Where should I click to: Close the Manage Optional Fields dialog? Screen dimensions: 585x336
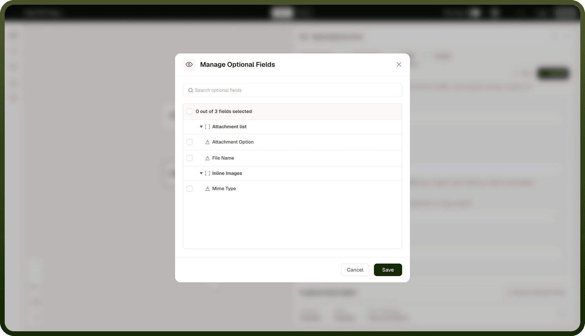click(x=399, y=65)
